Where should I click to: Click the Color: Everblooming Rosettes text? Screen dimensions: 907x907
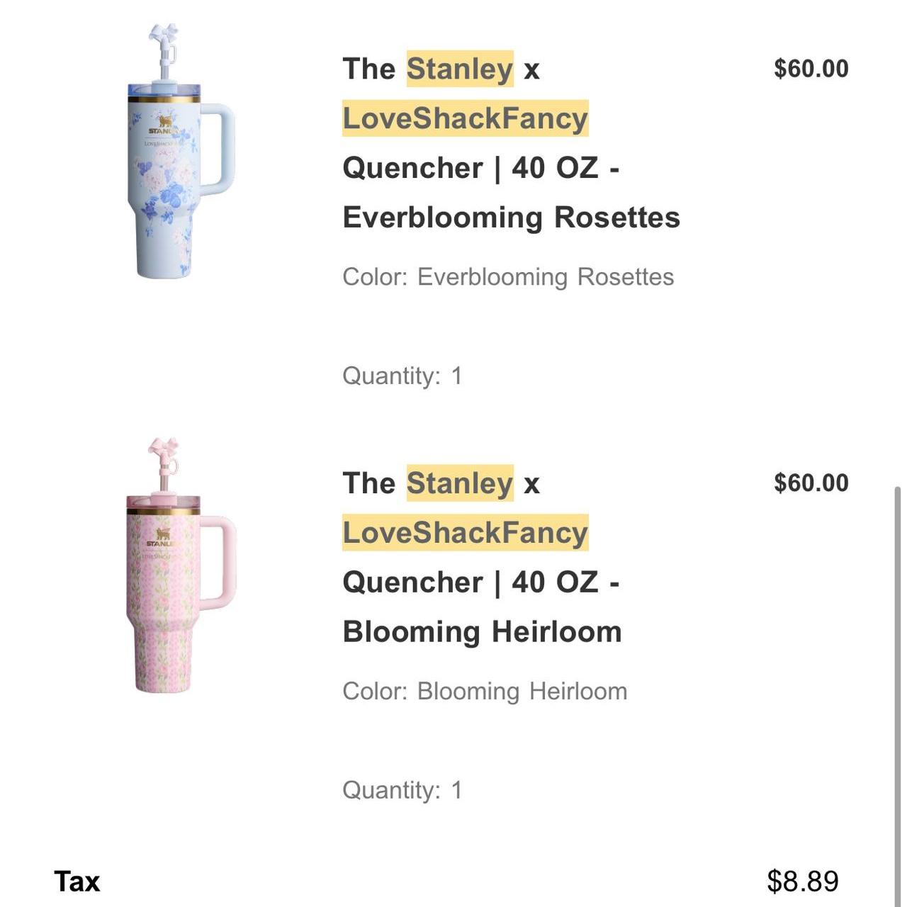coord(508,277)
